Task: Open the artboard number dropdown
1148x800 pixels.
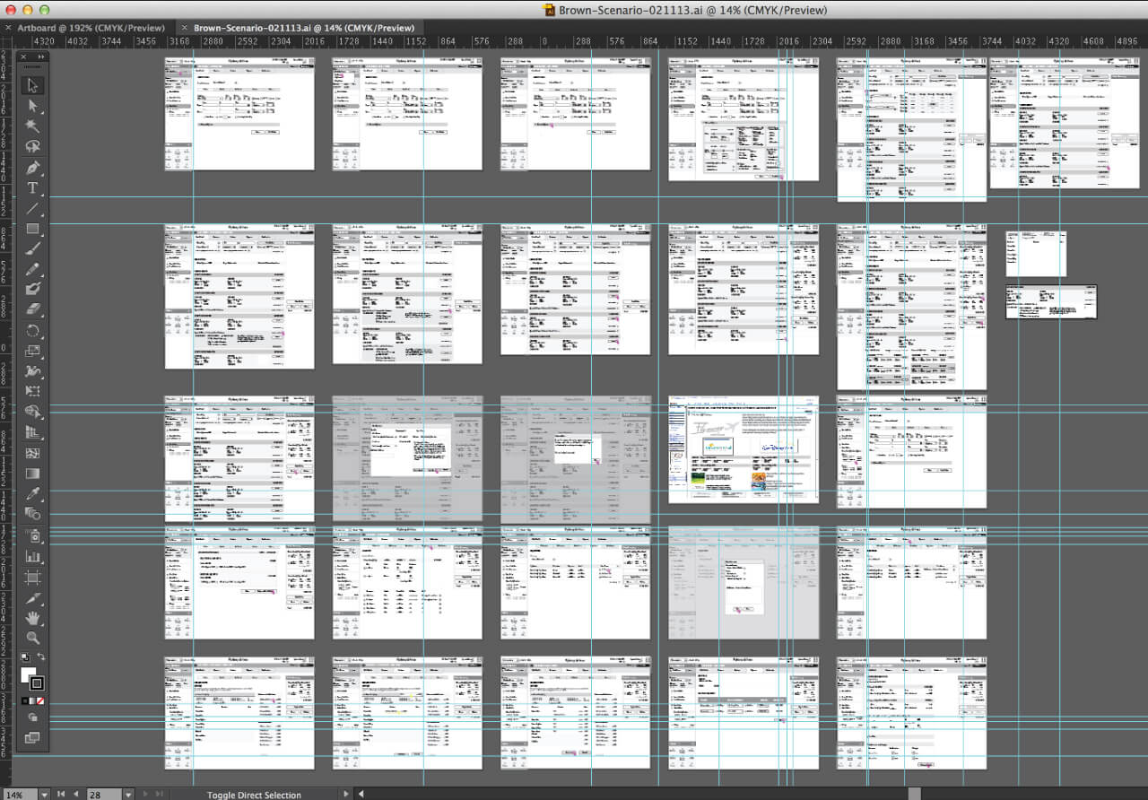Action: tap(128, 793)
